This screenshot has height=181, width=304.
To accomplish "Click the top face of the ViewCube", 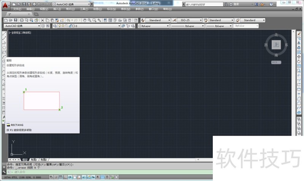I will pos(276,45).
